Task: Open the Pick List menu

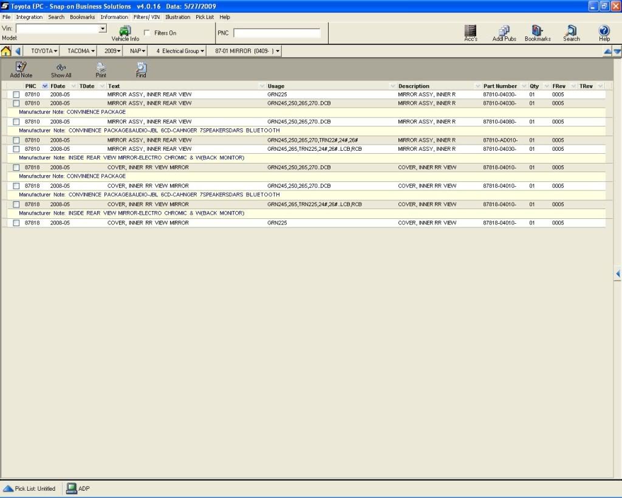Action: [x=205, y=17]
